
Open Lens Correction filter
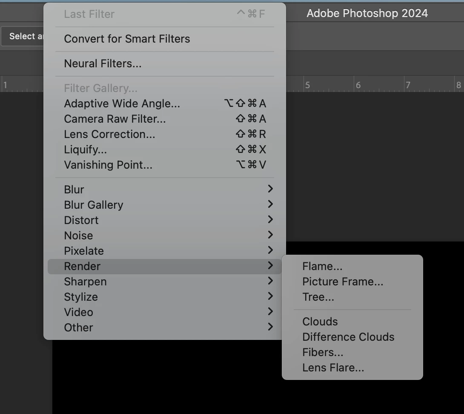point(165,134)
